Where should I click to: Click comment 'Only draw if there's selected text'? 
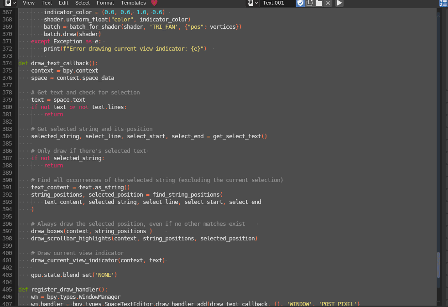89,151
